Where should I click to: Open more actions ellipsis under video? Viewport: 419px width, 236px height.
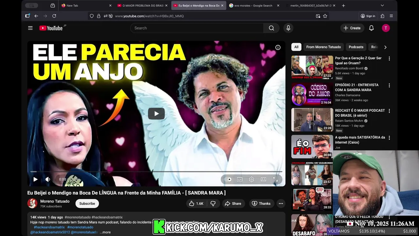pyautogui.click(x=281, y=204)
